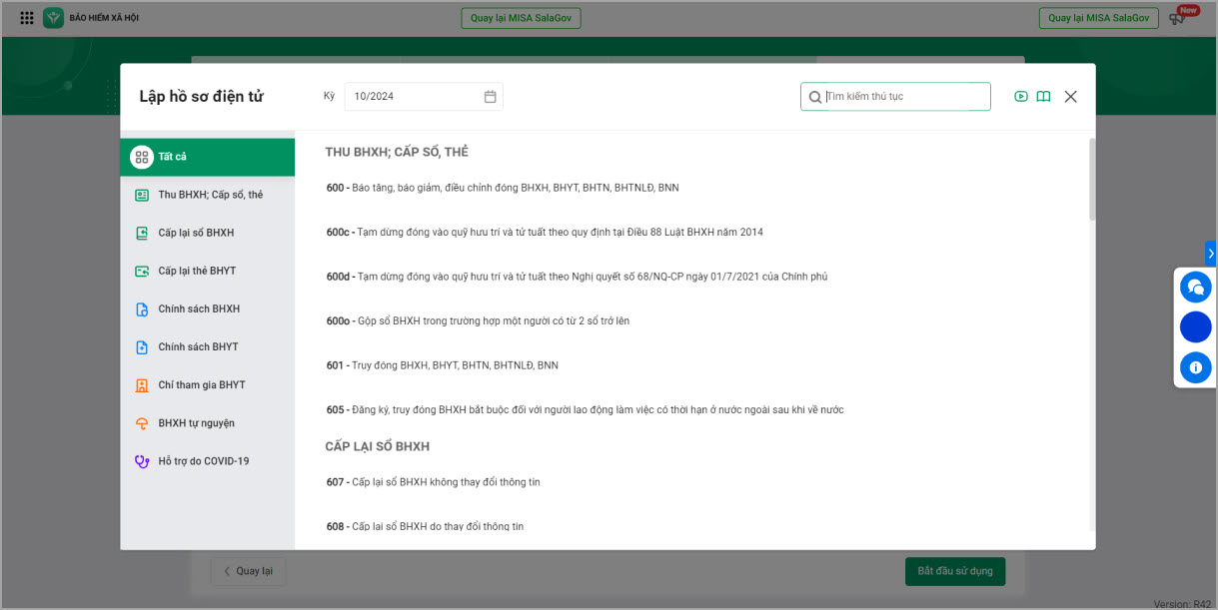1218x610 pixels.
Task: Expand the right side panel arrow
Action: [x=1210, y=254]
